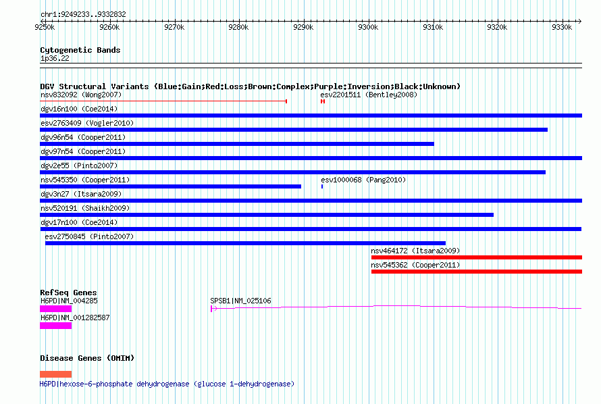Open the H6PD hexose-6-phosphate dehydrogenase link

167,384
